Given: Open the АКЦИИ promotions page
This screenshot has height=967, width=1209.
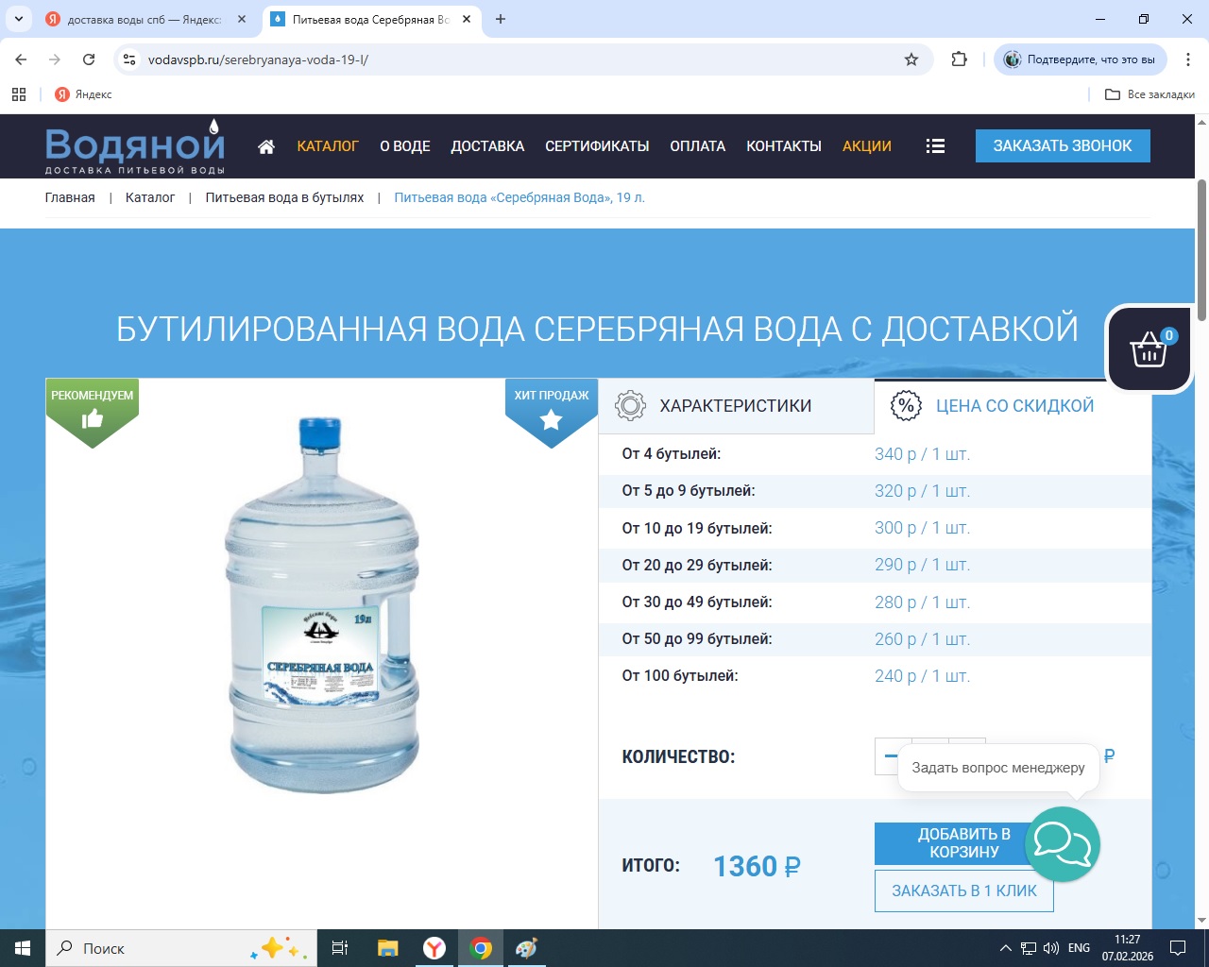Looking at the screenshot, I should click(867, 146).
